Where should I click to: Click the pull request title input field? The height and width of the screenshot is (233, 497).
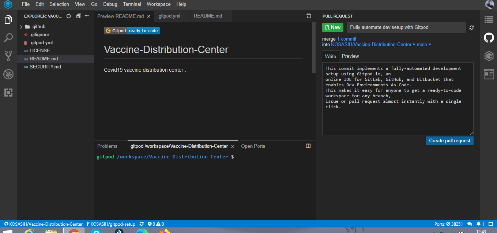[406, 27]
